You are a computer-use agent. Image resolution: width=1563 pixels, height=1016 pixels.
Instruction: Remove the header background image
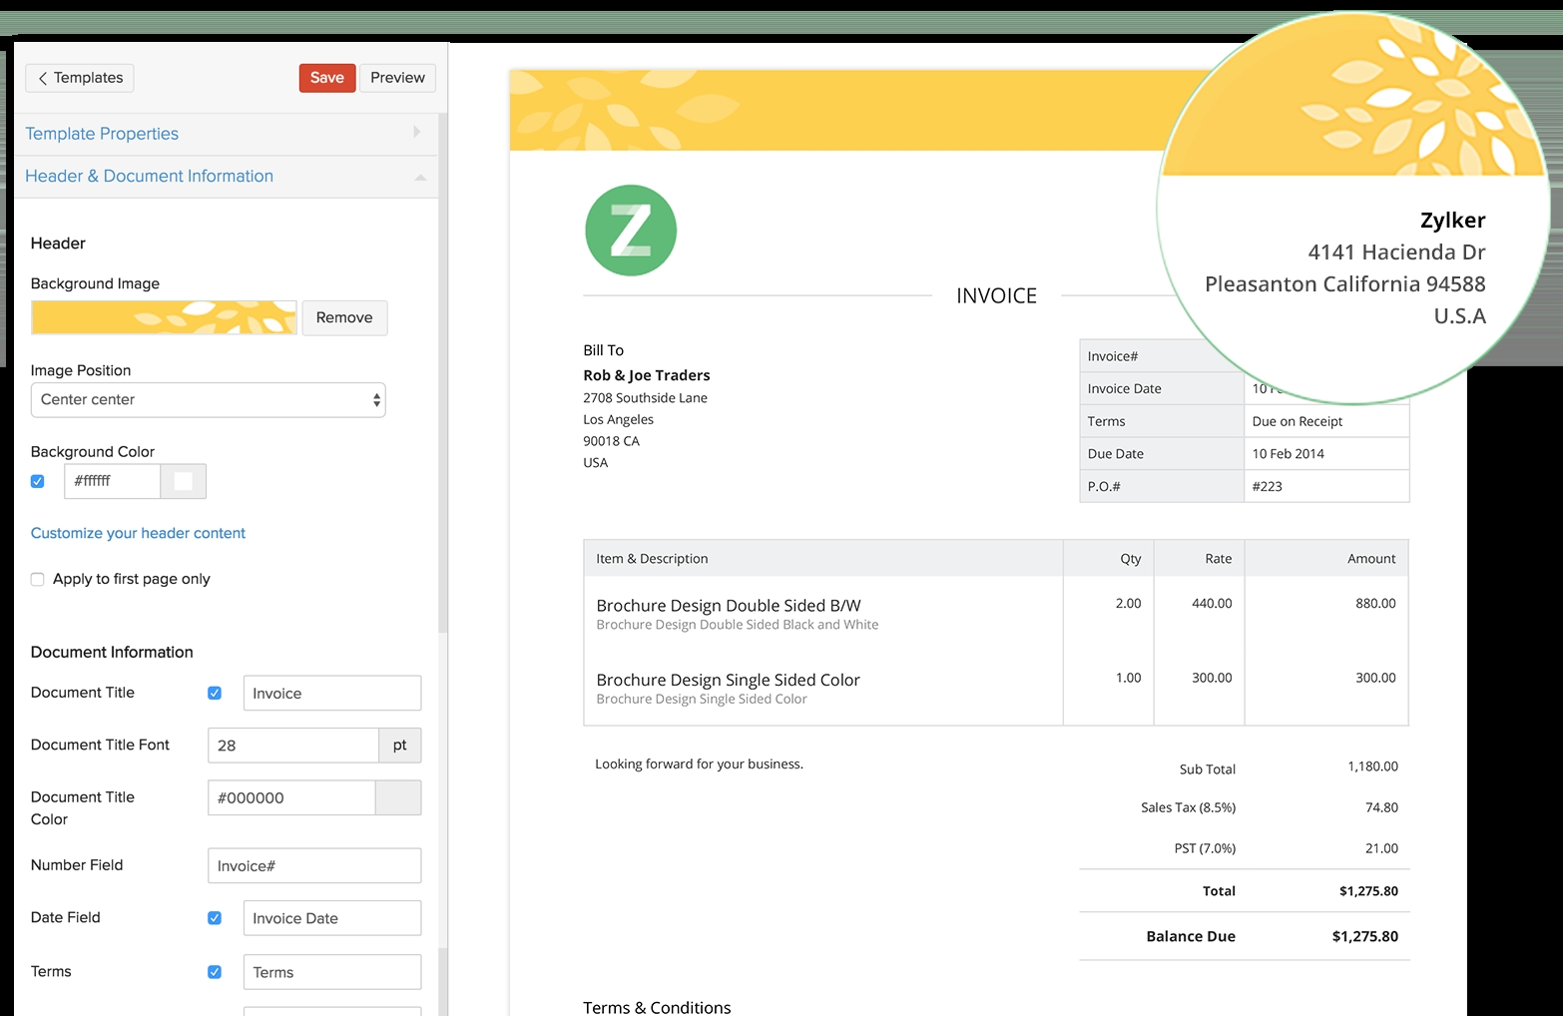click(x=343, y=317)
